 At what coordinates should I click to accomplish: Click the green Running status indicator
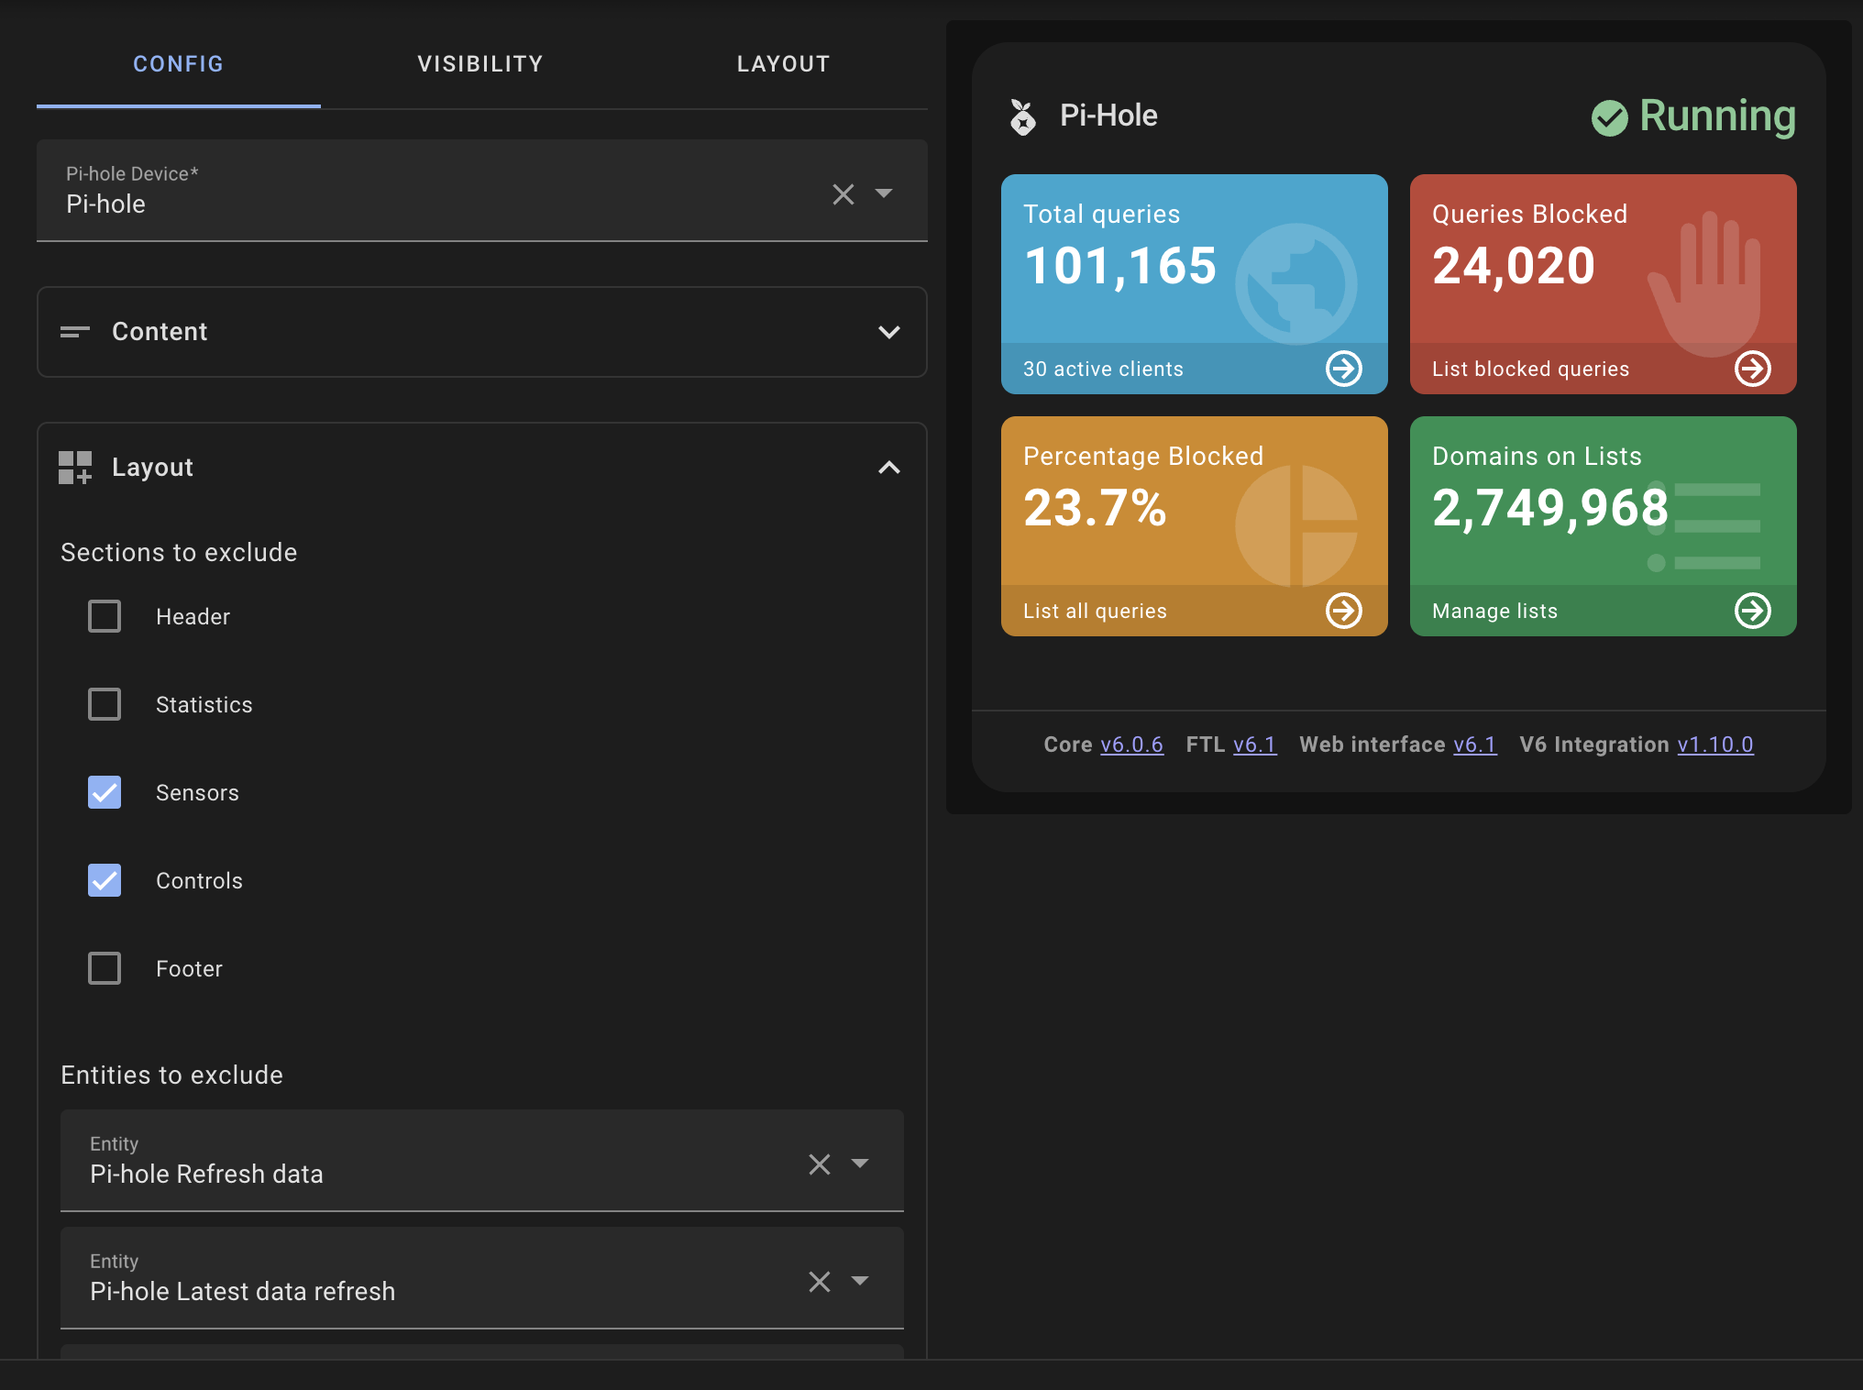coord(1692,116)
